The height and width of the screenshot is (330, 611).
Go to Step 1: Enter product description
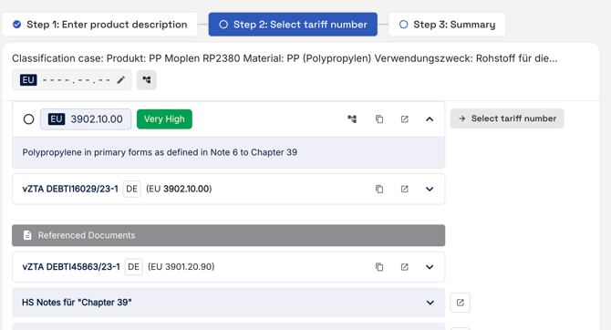pyautogui.click(x=99, y=25)
